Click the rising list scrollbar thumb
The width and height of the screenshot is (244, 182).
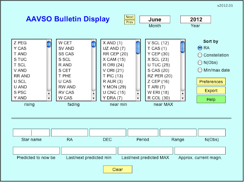[x=49, y=44]
